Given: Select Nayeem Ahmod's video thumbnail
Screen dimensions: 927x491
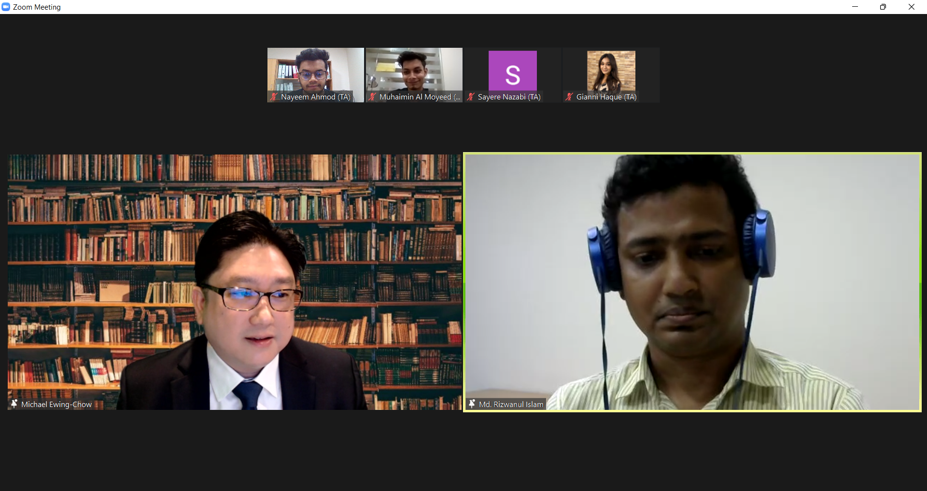Looking at the screenshot, I should (315, 70).
